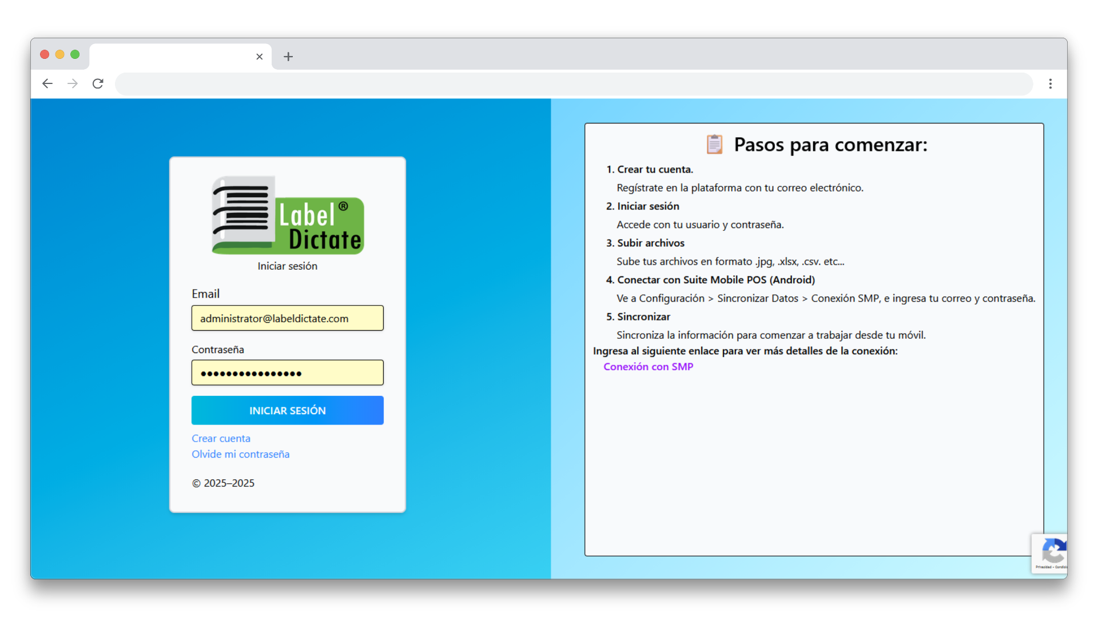Open the Conexión con SMP link

point(648,366)
